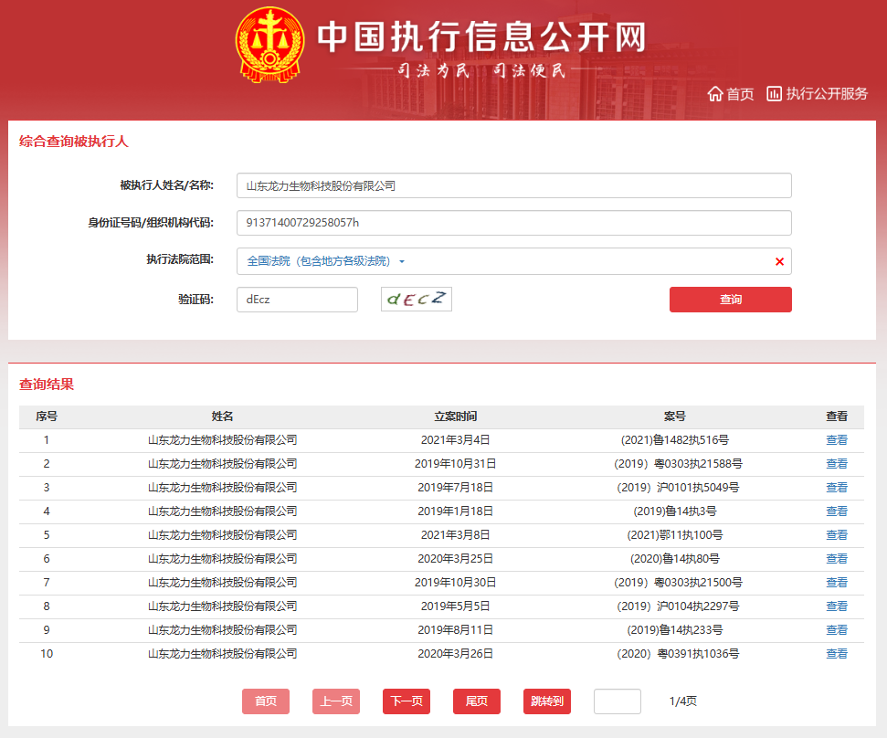View details for case (2019)粤0303执21588号

click(x=836, y=464)
